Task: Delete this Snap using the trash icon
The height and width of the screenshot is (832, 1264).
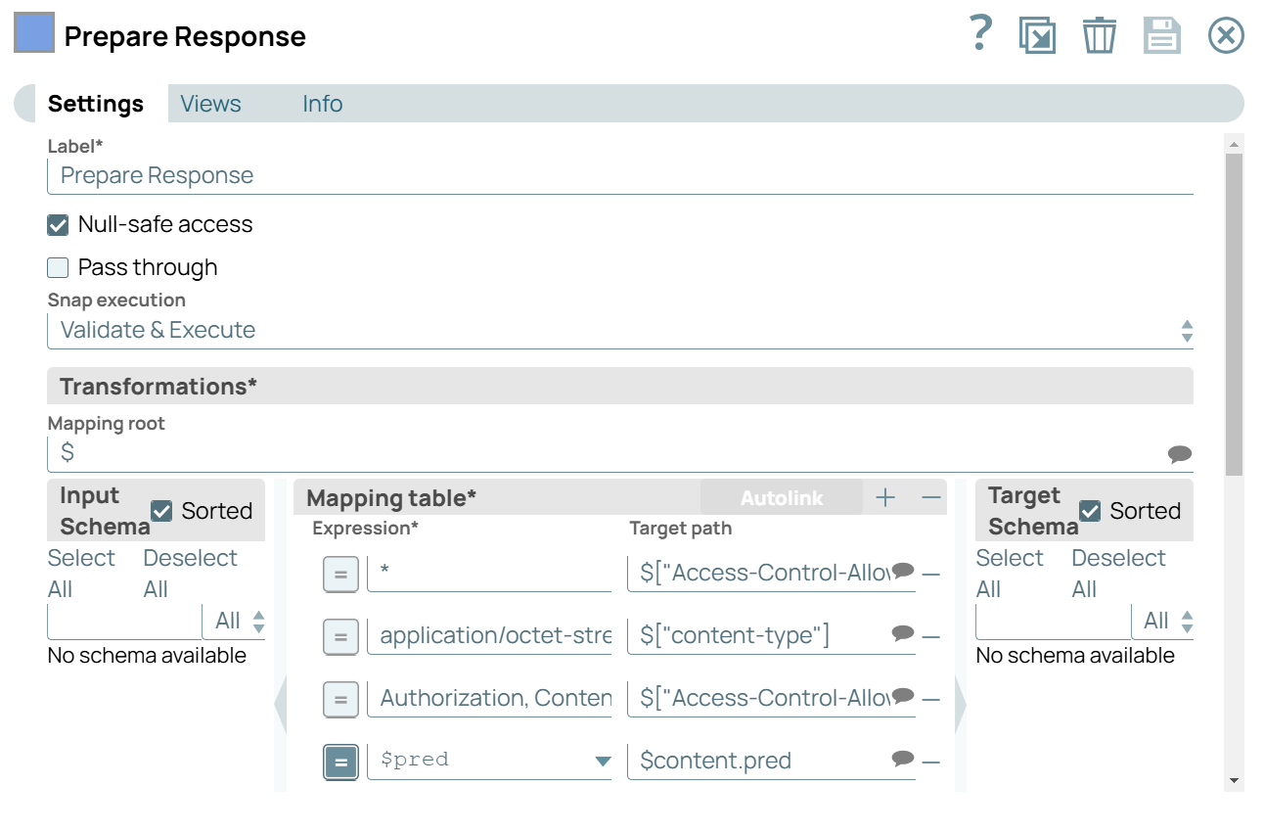Action: [x=1099, y=34]
